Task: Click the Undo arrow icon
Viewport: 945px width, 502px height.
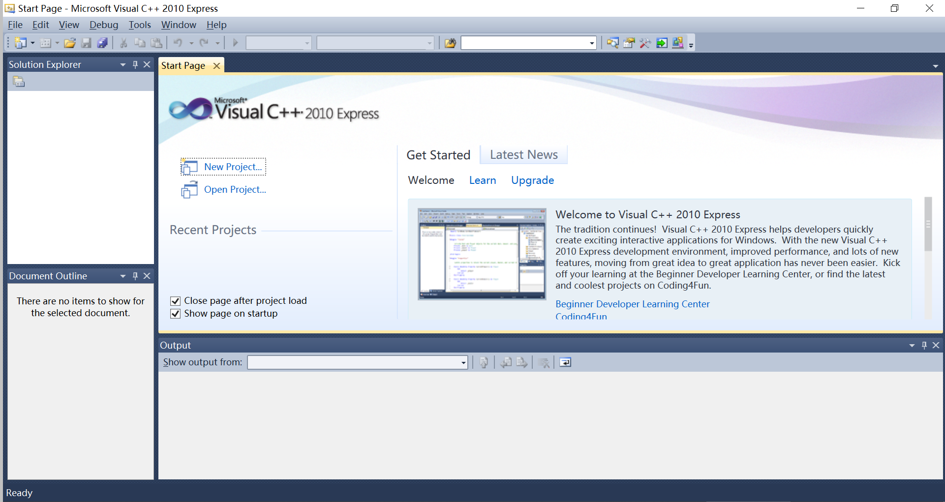Action: (x=178, y=43)
